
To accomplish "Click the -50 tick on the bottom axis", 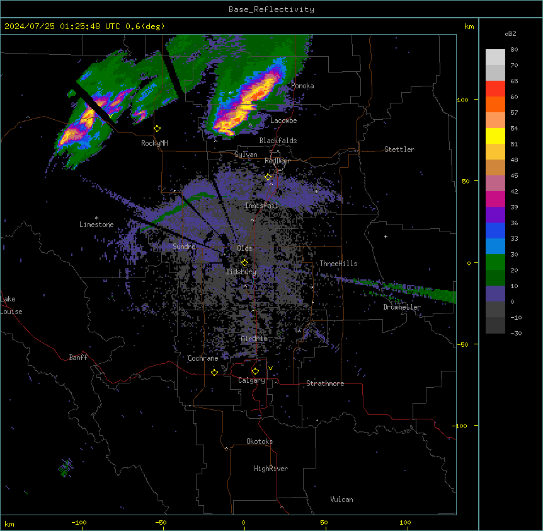I will (x=161, y=523).
